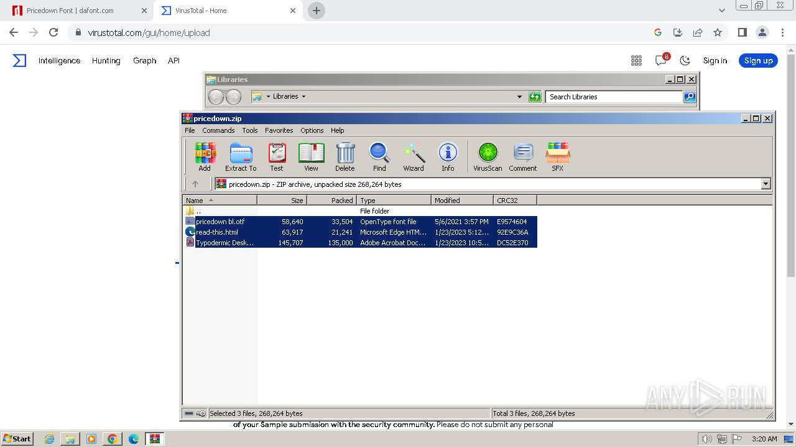The height and width of the screenshot is (447, 796).
Task: Click the Add archive toolbar icon
Action: click(205, 157)
